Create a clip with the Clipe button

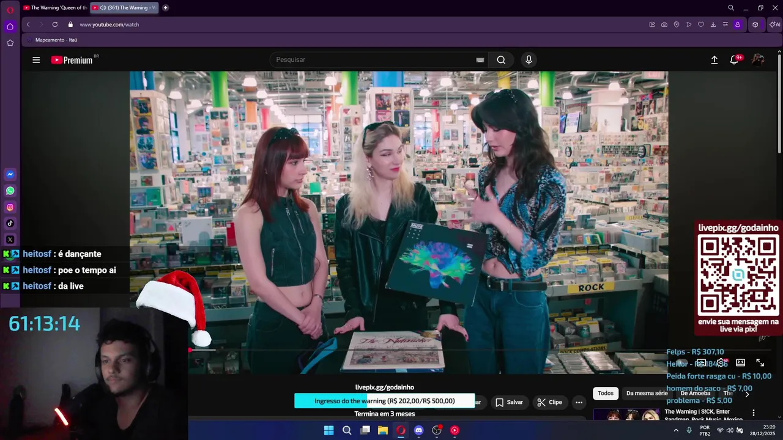(x=549, y=402)
